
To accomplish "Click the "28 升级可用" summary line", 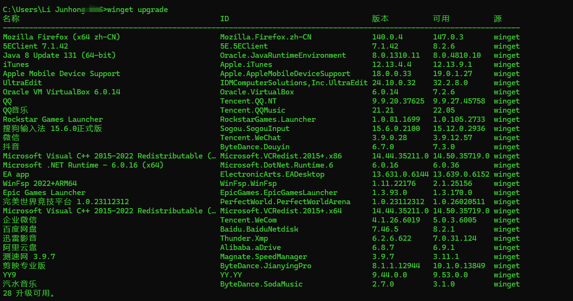I will point(29,293).
